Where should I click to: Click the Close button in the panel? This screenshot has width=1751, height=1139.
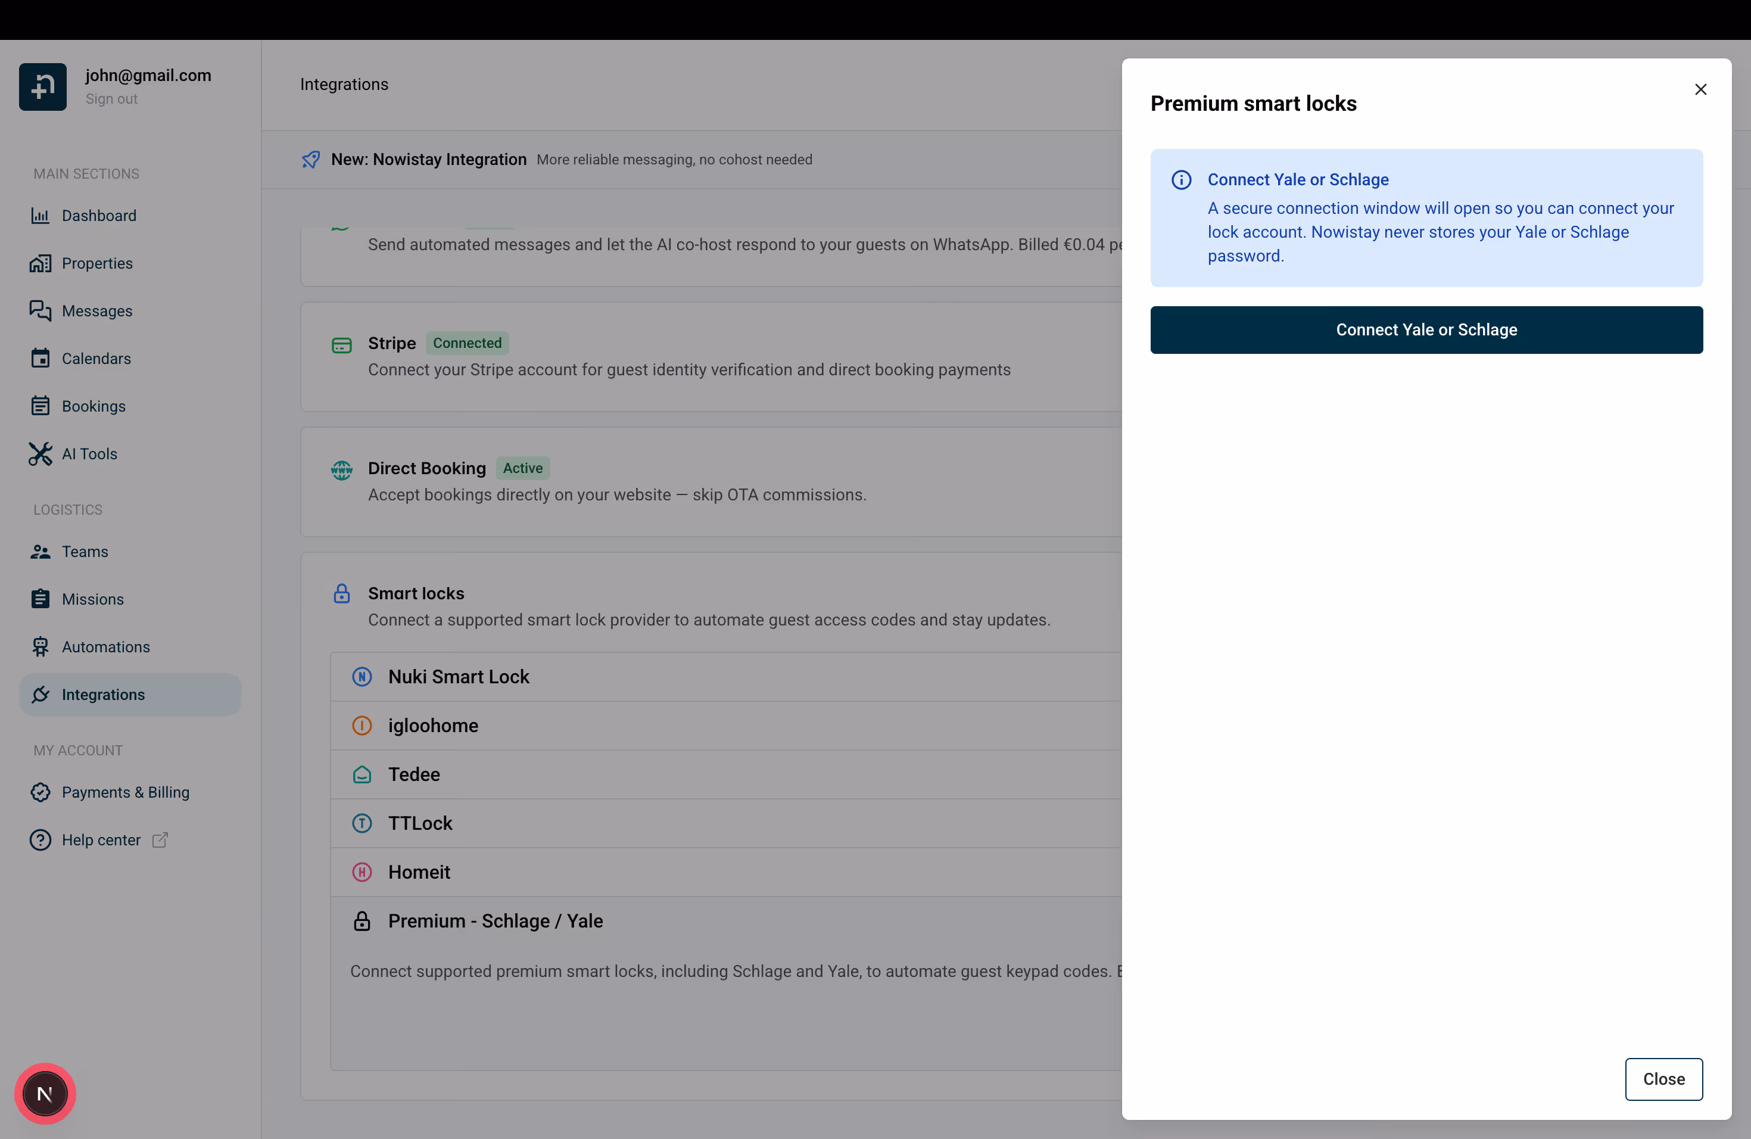(x=1663, y=1079)
